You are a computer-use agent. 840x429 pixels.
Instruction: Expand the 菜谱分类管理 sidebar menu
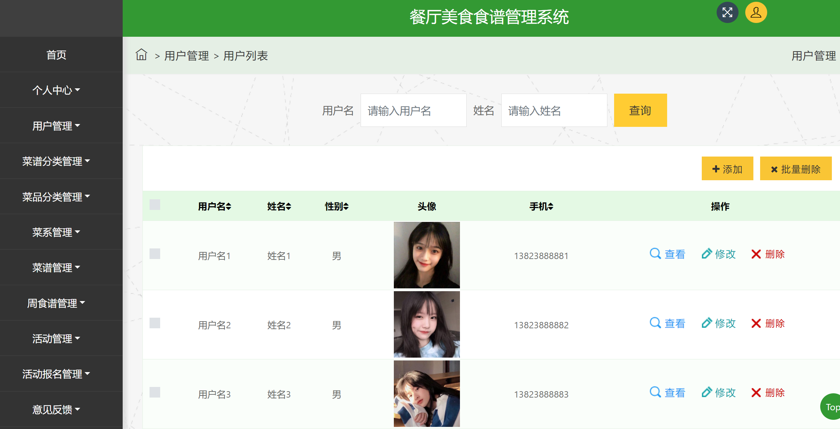coord(56,161)
